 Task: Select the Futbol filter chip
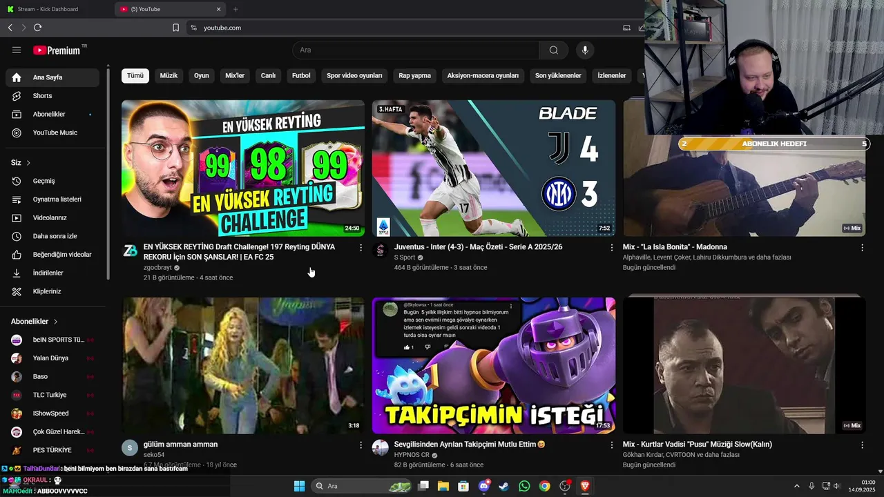(301, 76)
